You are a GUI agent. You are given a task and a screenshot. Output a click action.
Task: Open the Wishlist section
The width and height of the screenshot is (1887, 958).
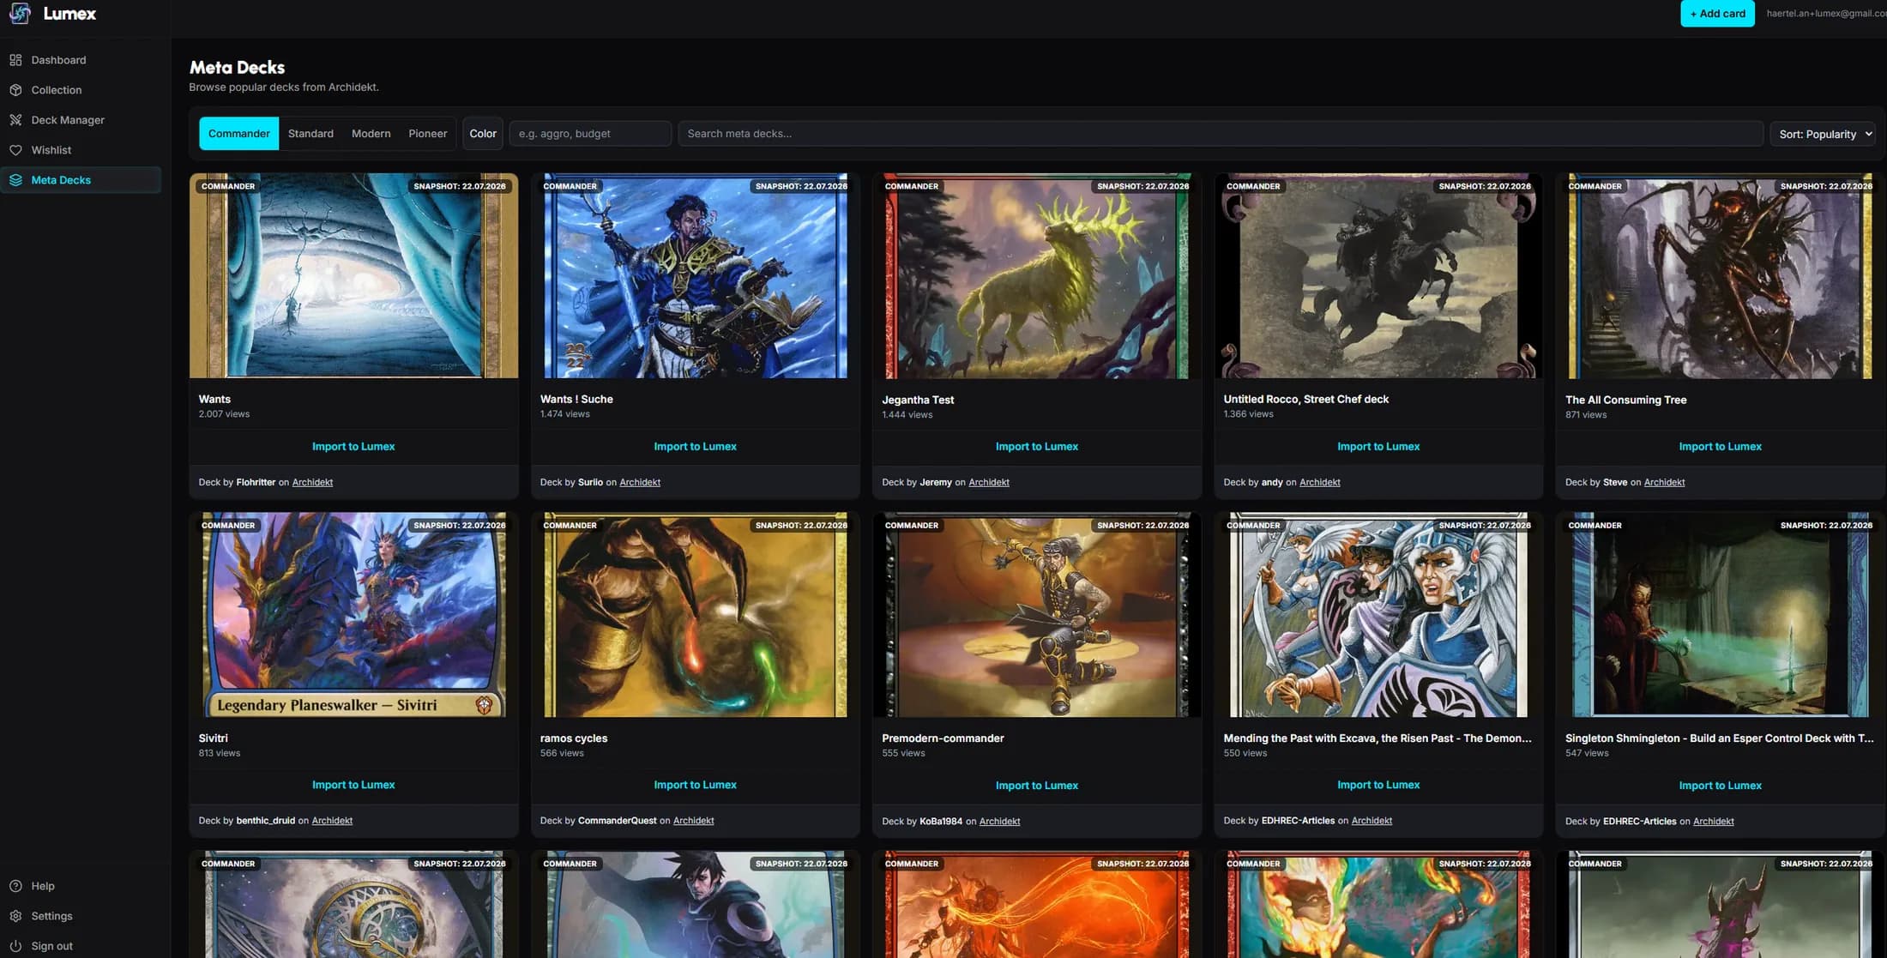[81, 150]
